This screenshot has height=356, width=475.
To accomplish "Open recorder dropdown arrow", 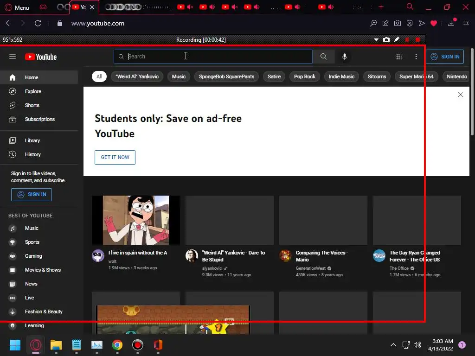I will [x=376, y=39].
